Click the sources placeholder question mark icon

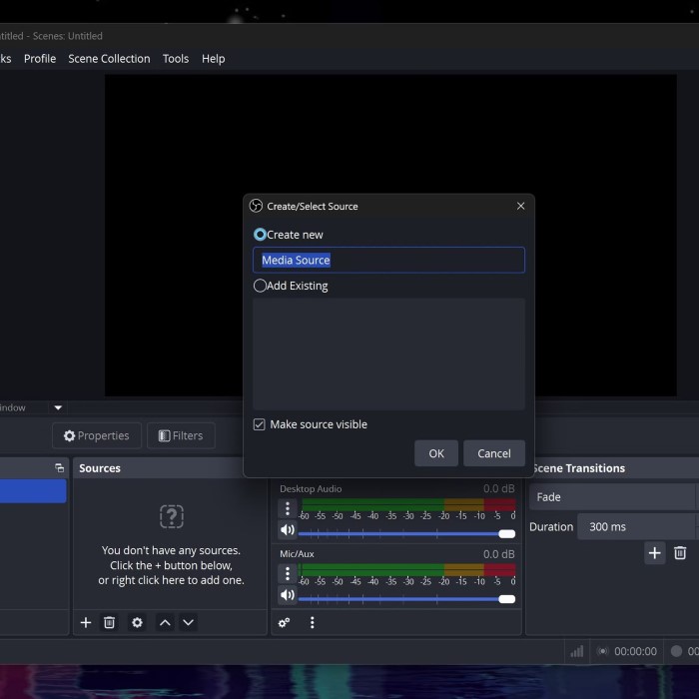[x=172, y=516]
